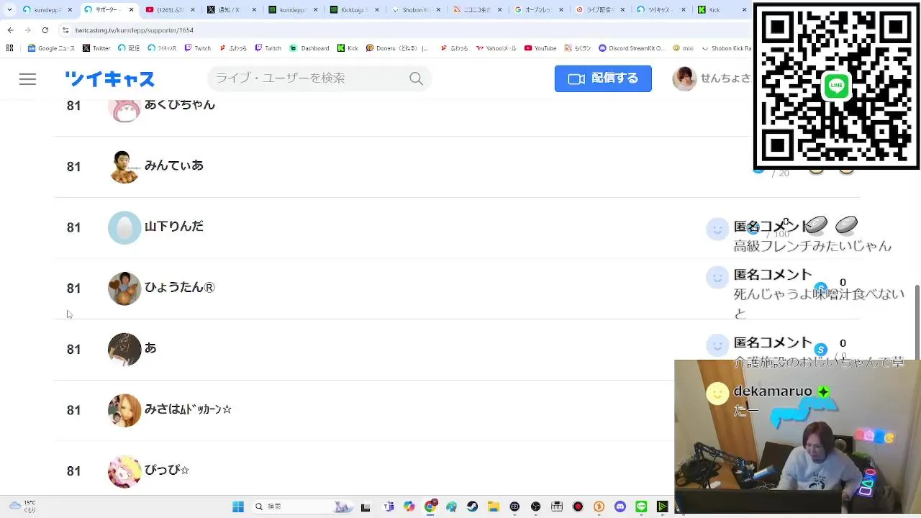Click ひょうたん®'s avatar image
921x518 pixels.
coord(124,288)
